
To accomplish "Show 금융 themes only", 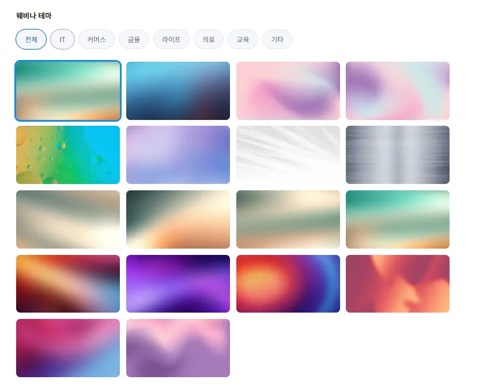I will 134,39.
